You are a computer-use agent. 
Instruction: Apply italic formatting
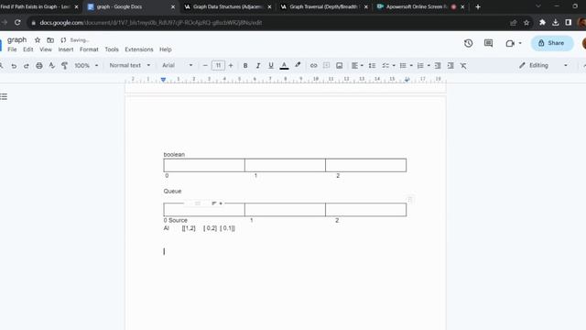point(258,65)
